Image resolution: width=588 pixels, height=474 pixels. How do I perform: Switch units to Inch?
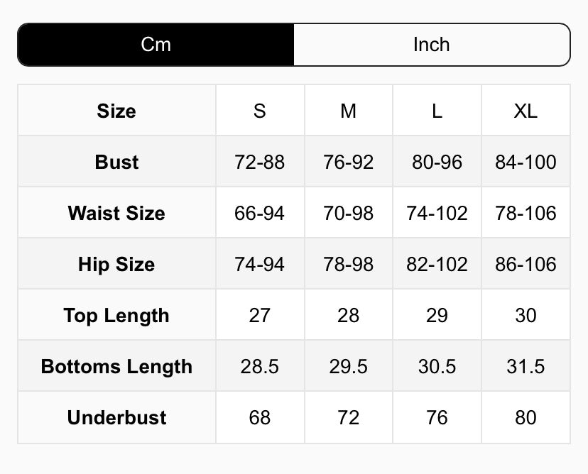(x=431, y=45)
